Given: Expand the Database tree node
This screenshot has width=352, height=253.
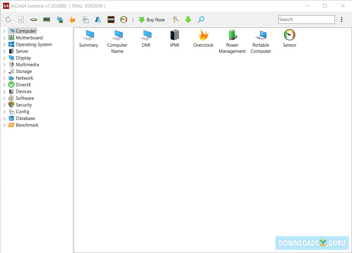Looking at the screenshot, I should pos(4,119).
